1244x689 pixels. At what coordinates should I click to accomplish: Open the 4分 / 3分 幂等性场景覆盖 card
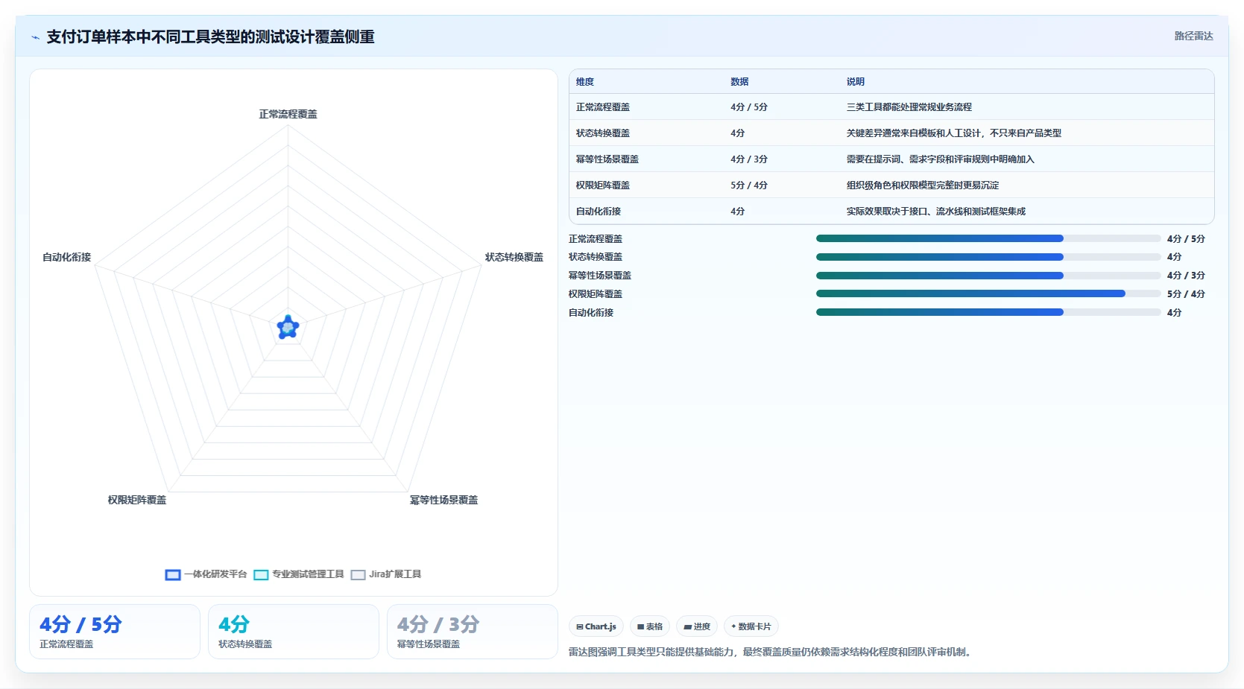click(x=473, y=632)
